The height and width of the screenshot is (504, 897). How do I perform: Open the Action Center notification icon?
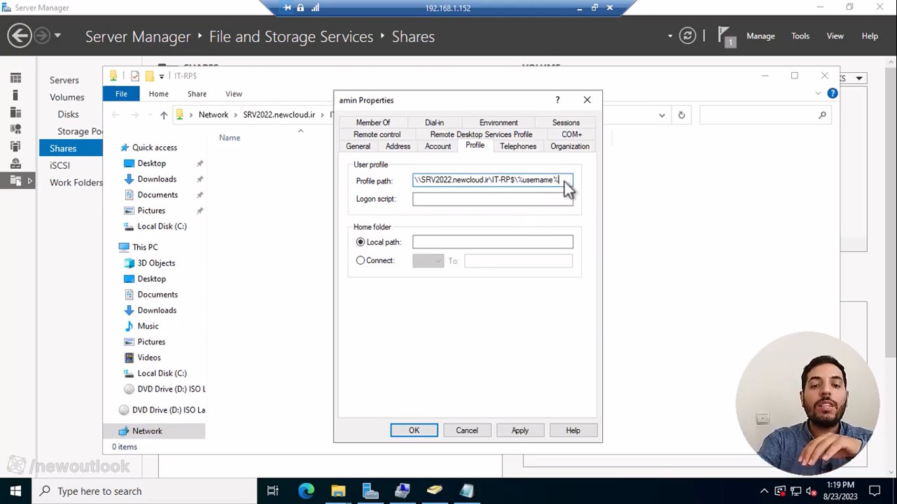click(x=875, y=491)
